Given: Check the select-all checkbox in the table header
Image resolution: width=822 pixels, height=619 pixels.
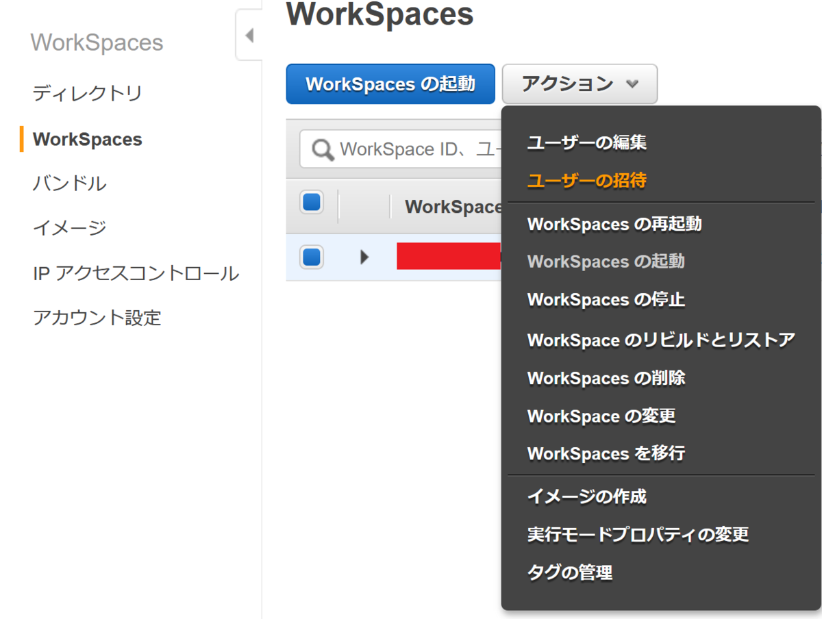Looking at the screenshot, I should [312, 201].
